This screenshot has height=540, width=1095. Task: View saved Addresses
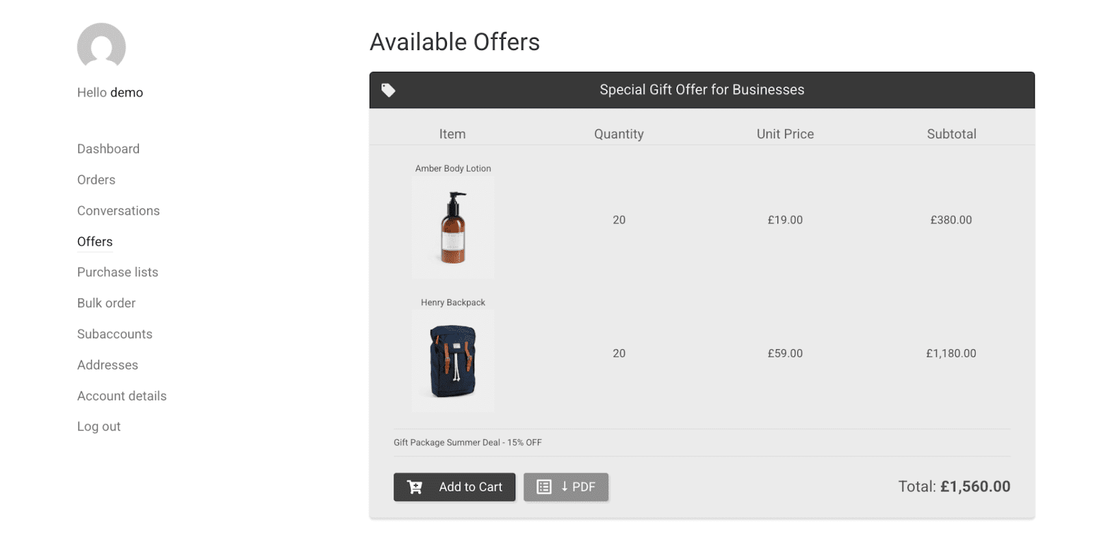click(107, 365)
